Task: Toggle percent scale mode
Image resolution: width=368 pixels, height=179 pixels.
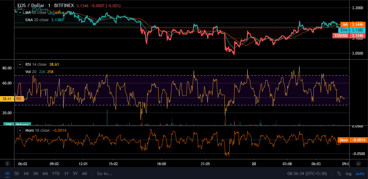Action: pos(339,174)
